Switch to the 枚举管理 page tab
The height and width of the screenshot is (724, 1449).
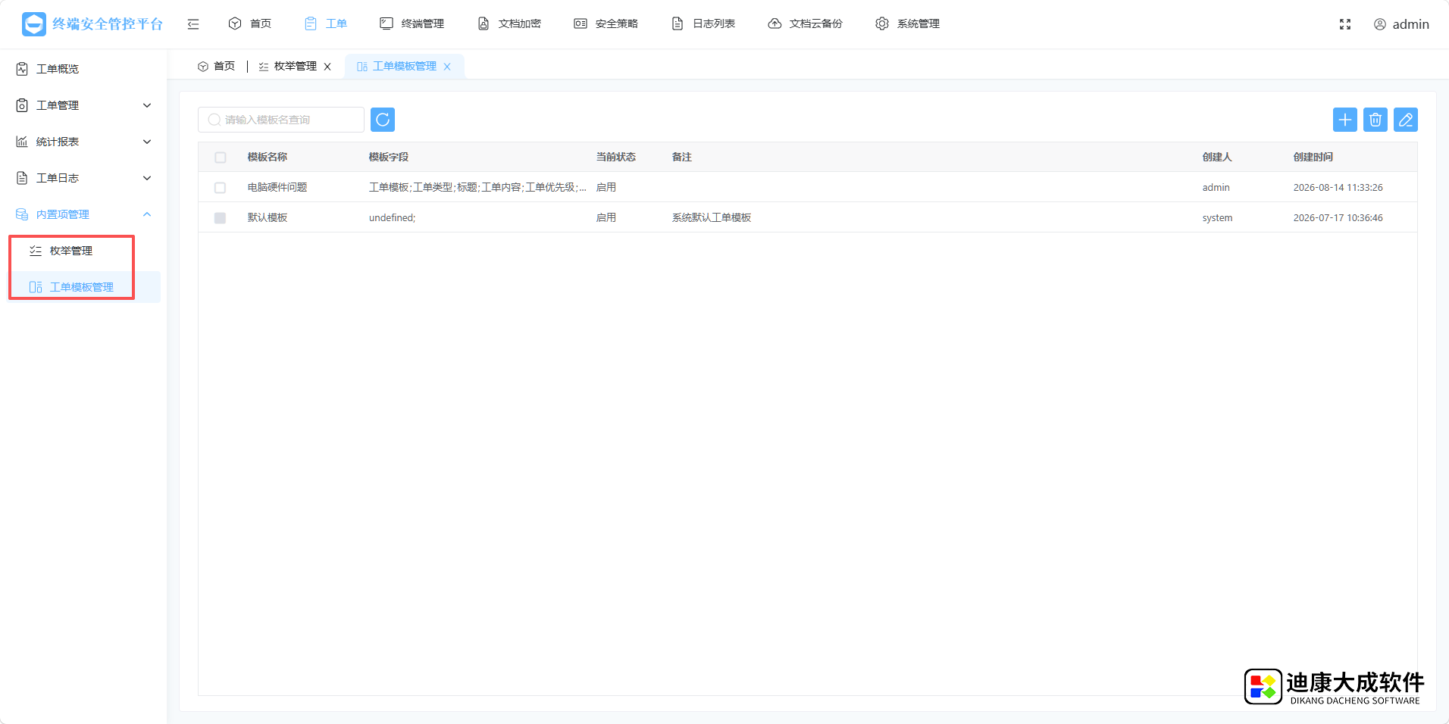coord(288,67)
